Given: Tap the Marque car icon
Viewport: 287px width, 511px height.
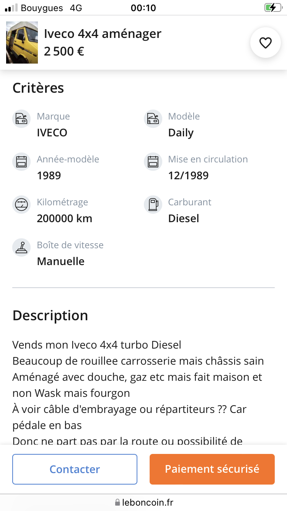Looking at the screenshot, I should (21, 119).
